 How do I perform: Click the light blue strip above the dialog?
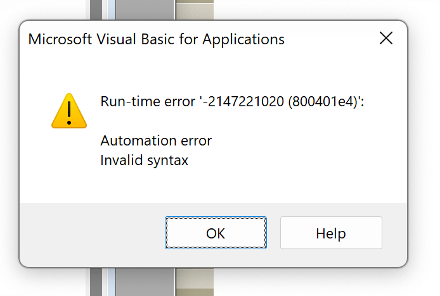[x=111, y=9]
